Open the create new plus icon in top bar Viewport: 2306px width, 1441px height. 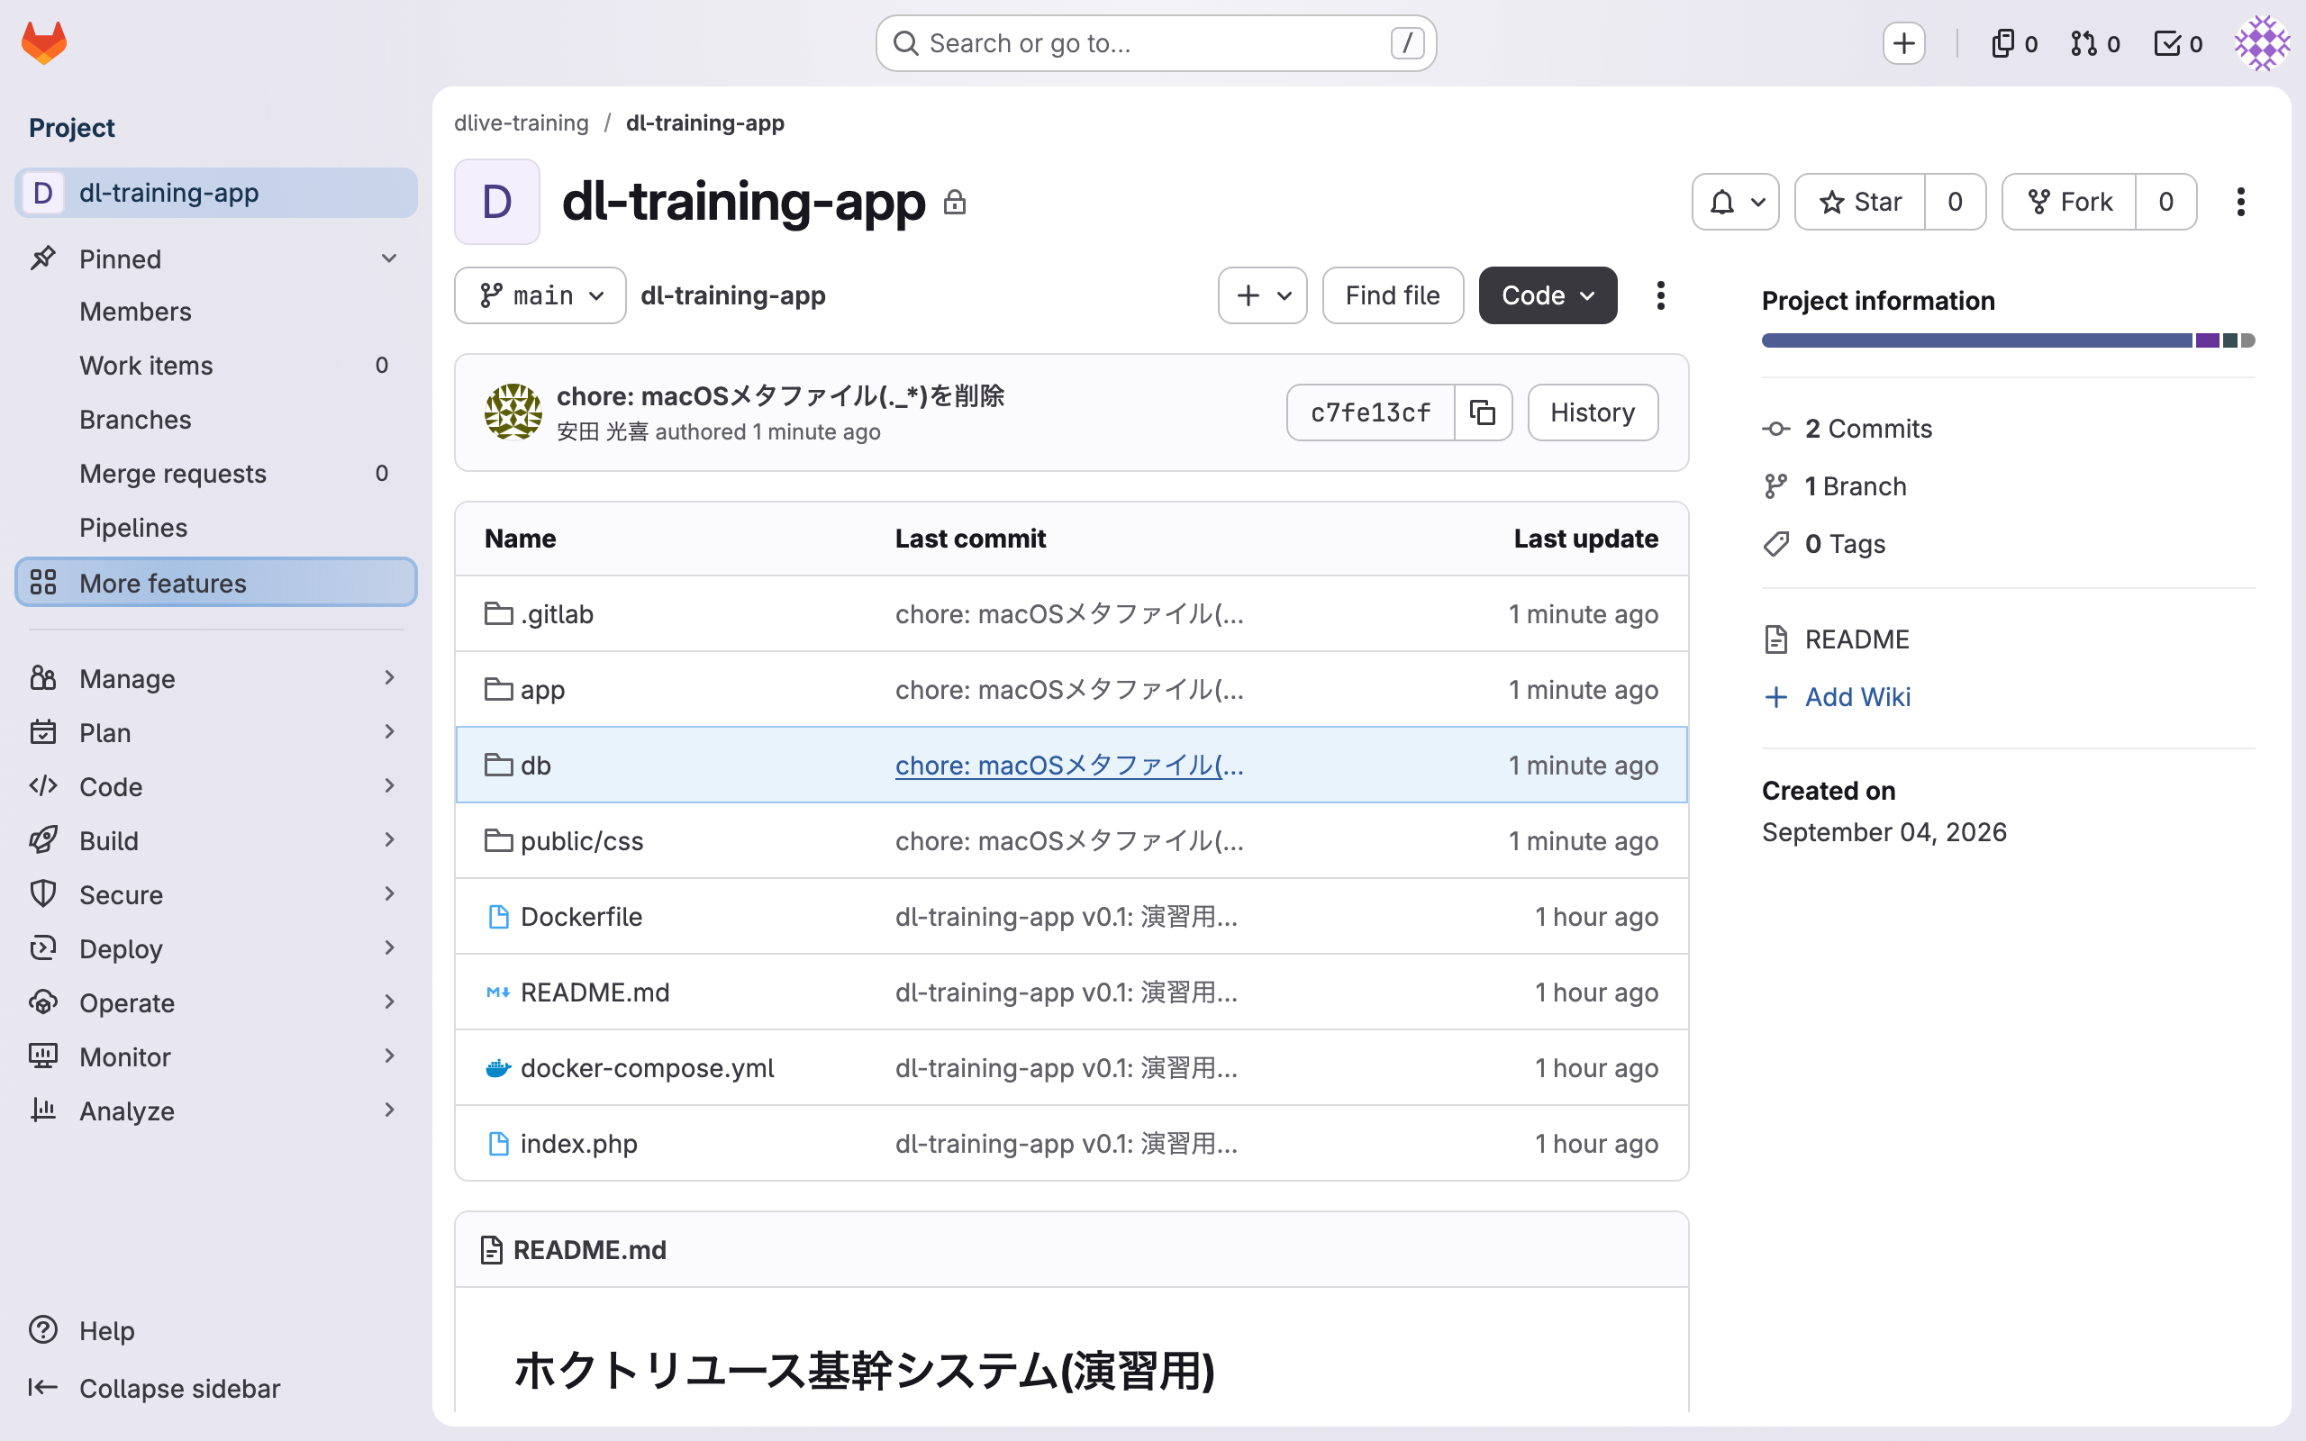click(1904, 43)
